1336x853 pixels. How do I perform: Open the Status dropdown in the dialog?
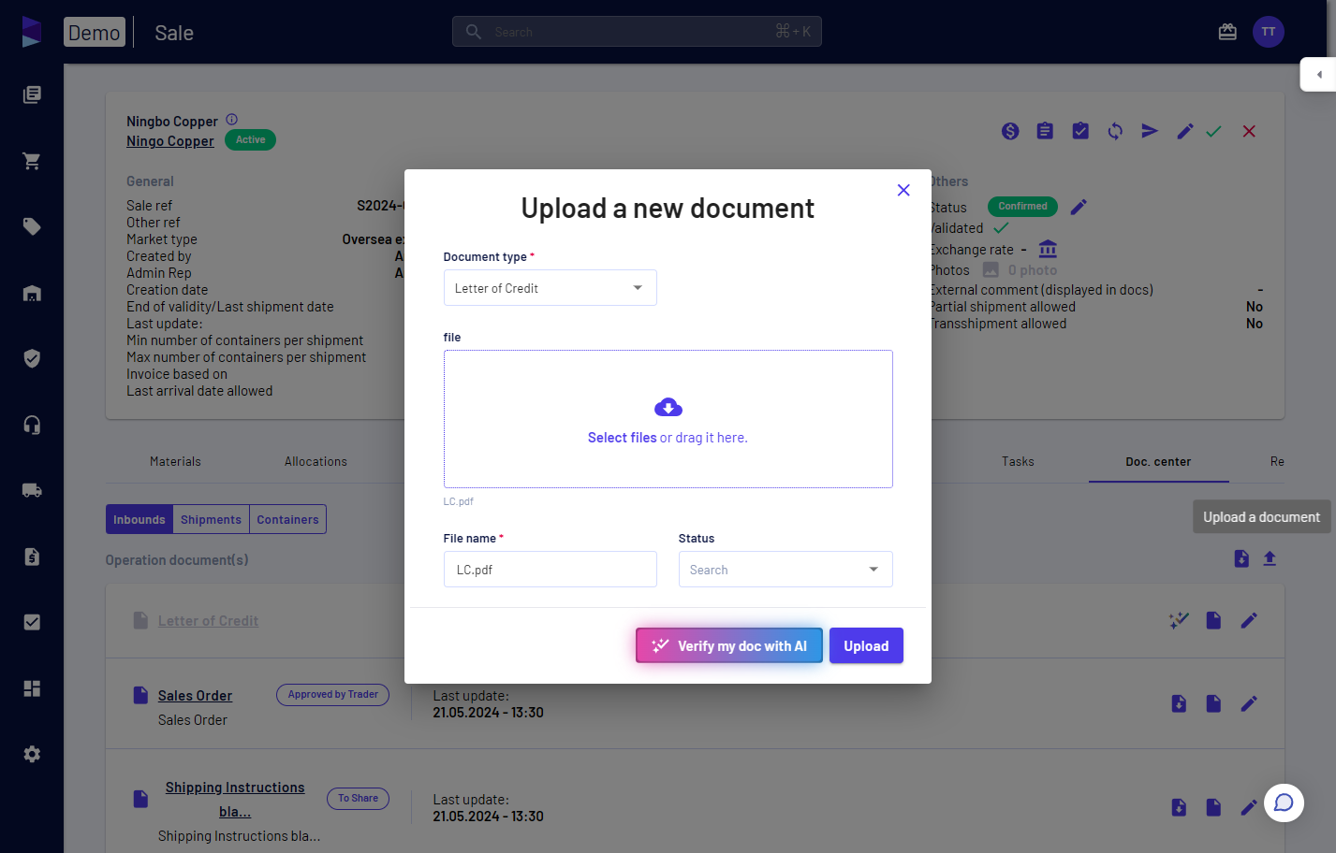pos(785,570)
